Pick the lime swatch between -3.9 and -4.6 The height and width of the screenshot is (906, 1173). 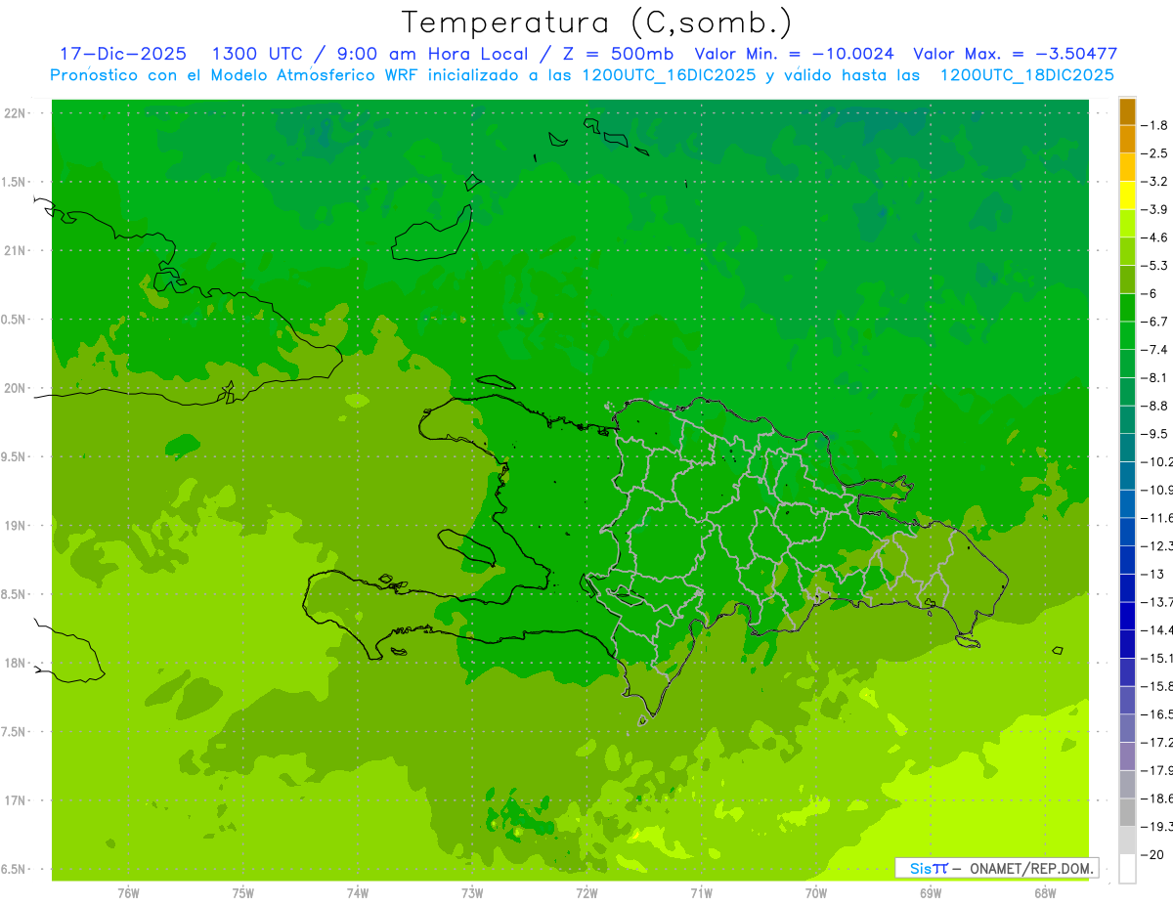[1127, 224]
